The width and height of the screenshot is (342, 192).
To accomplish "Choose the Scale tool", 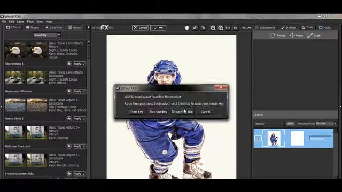I will tap(314, 35).
